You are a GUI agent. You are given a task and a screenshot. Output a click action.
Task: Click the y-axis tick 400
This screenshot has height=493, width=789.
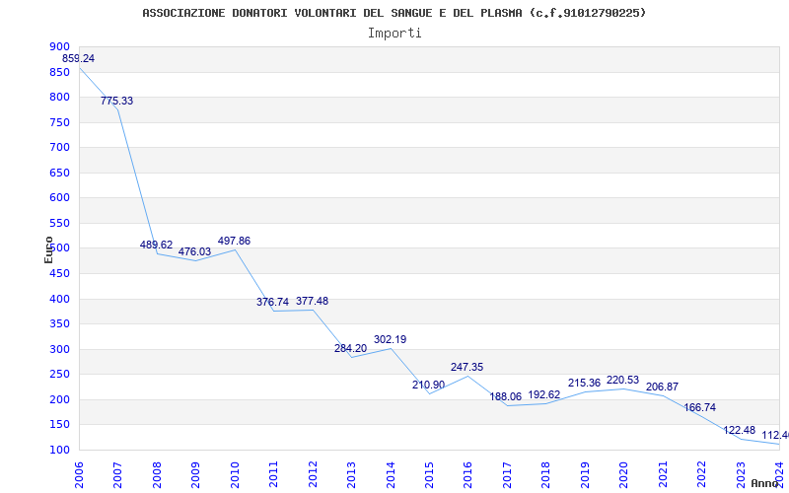tap(59, 299)
